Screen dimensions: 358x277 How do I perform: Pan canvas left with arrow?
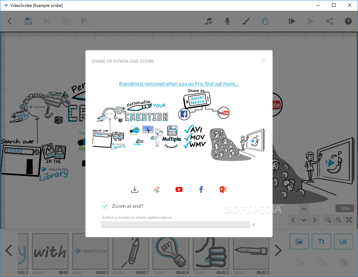click(294, 220)
